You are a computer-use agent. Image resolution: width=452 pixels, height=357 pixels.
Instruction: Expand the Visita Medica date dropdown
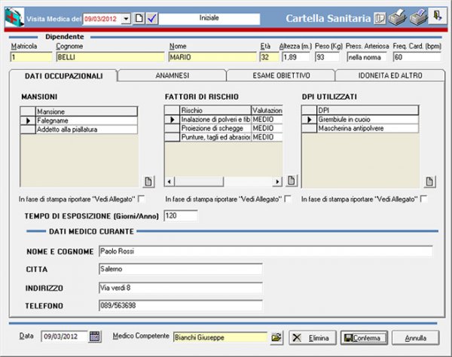(126, 17)
